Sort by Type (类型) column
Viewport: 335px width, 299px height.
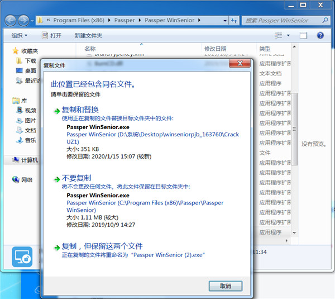[x=265, y=49]
